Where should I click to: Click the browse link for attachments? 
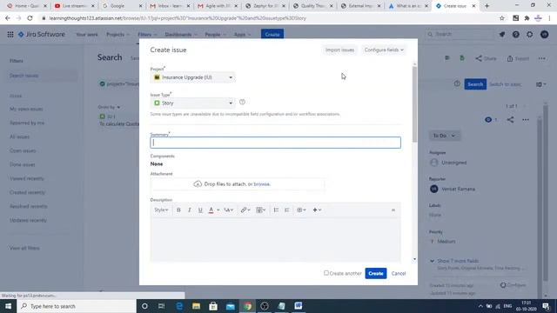pos(262,184)
